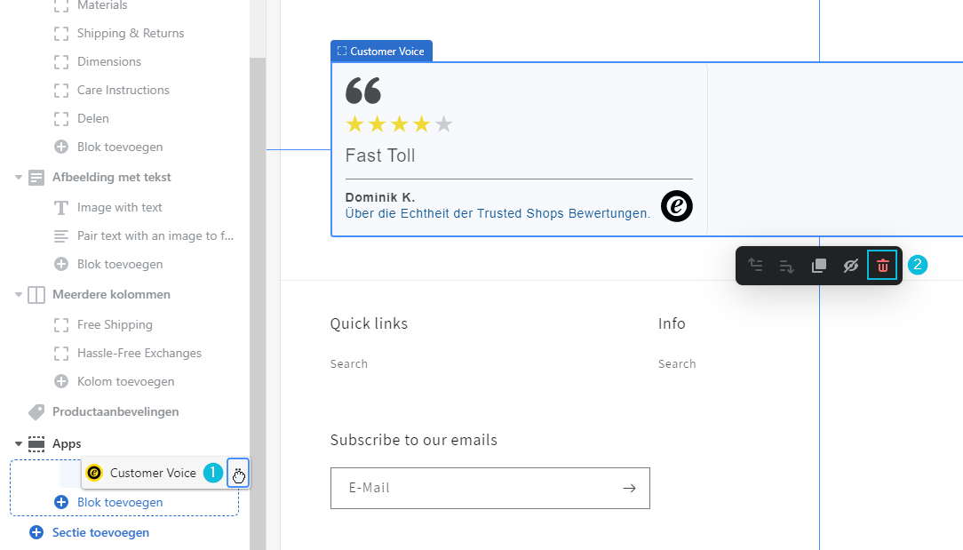The image size is (963, 550).
Task: Select the Hassle-Free Exchanges column block
Action: click(139, 353)
